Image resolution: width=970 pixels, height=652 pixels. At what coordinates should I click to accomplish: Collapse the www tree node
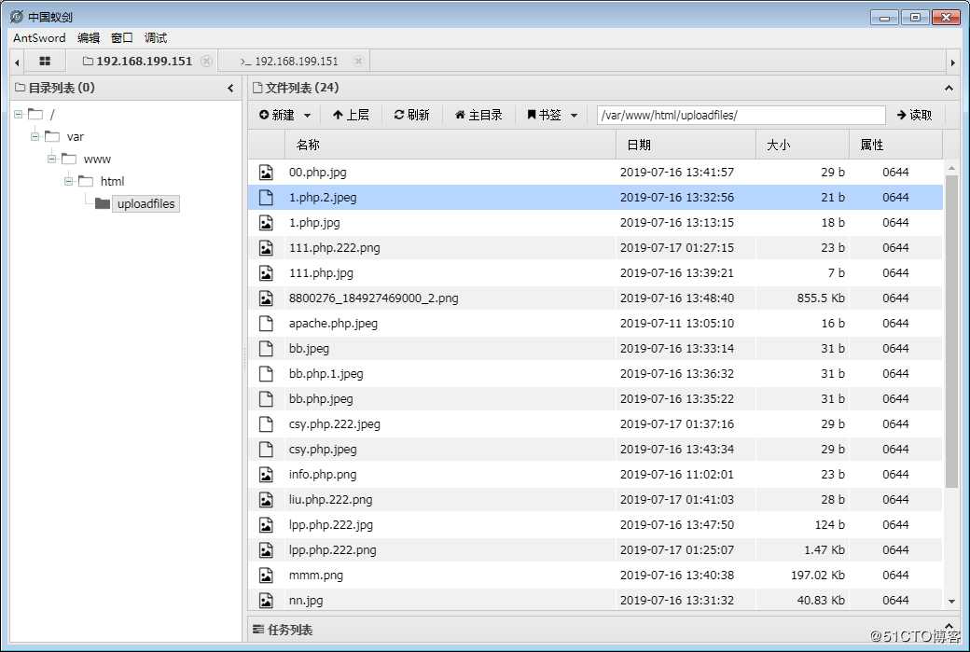[51, 159]
